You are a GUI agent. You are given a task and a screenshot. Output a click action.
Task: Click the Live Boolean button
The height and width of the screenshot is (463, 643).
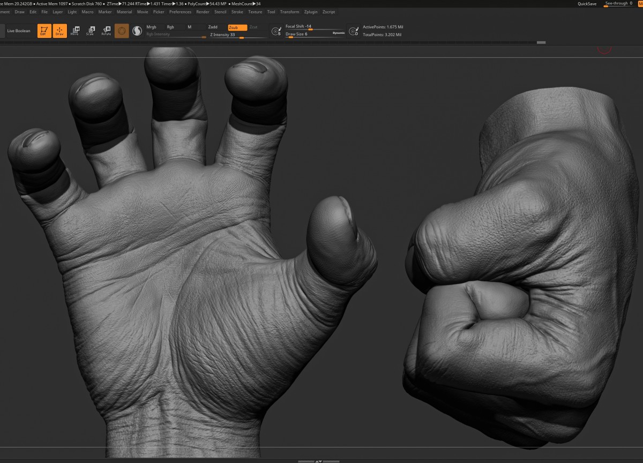click(19, 31)
